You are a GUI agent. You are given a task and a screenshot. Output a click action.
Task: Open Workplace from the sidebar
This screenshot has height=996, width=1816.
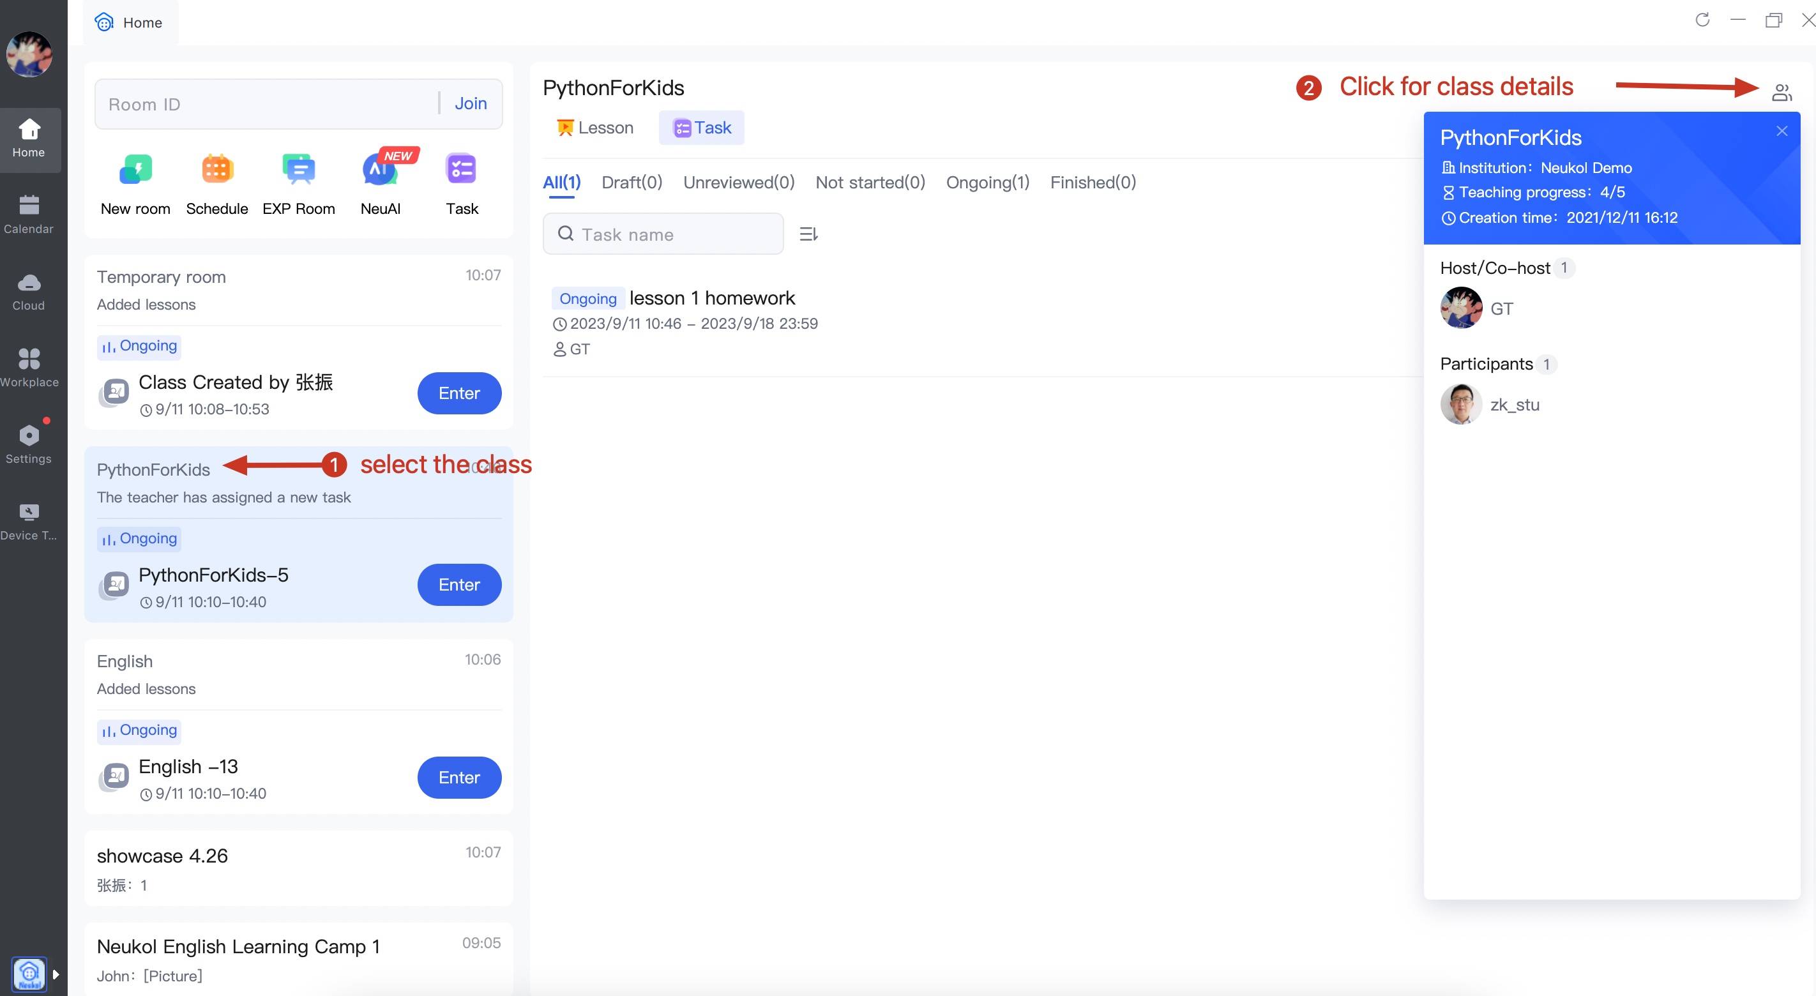pos(28,367)
